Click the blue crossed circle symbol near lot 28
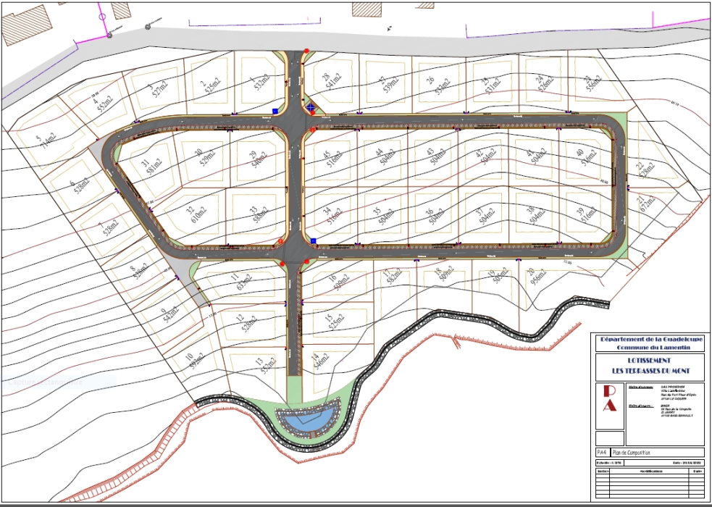 (x=311, y=107)
